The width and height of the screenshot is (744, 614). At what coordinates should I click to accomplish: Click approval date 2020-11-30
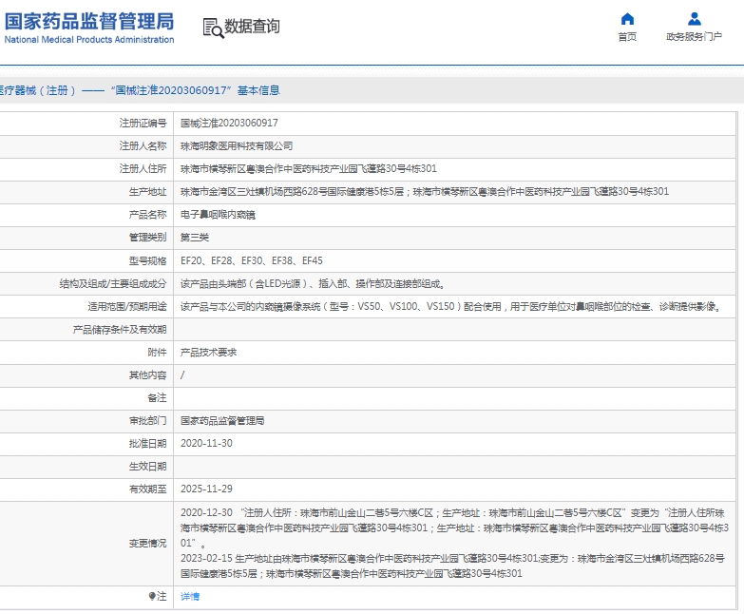pos(206,443)
